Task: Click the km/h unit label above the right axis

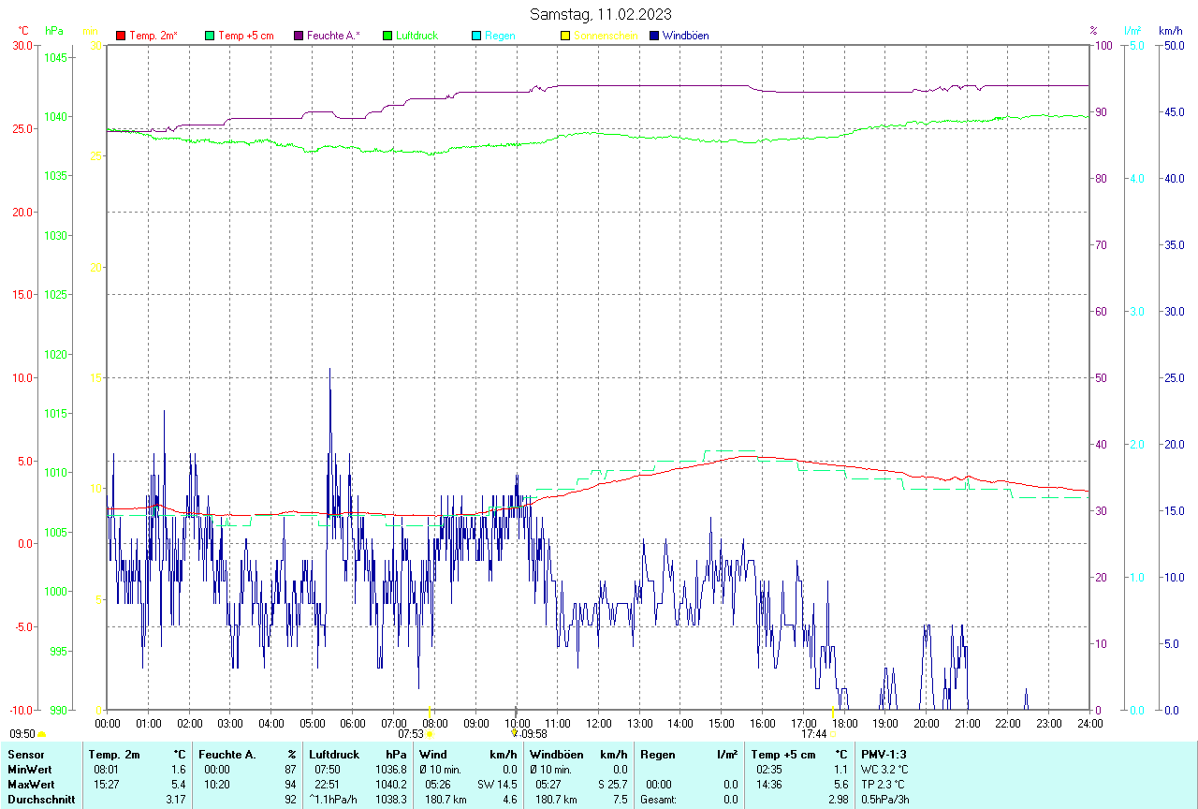Action: click(x=1171, y=31)
